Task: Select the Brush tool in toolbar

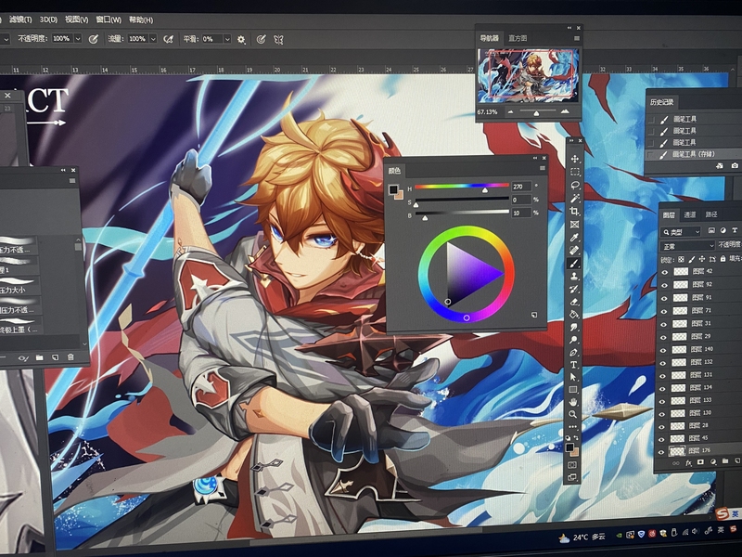Action: click(574, 264)
